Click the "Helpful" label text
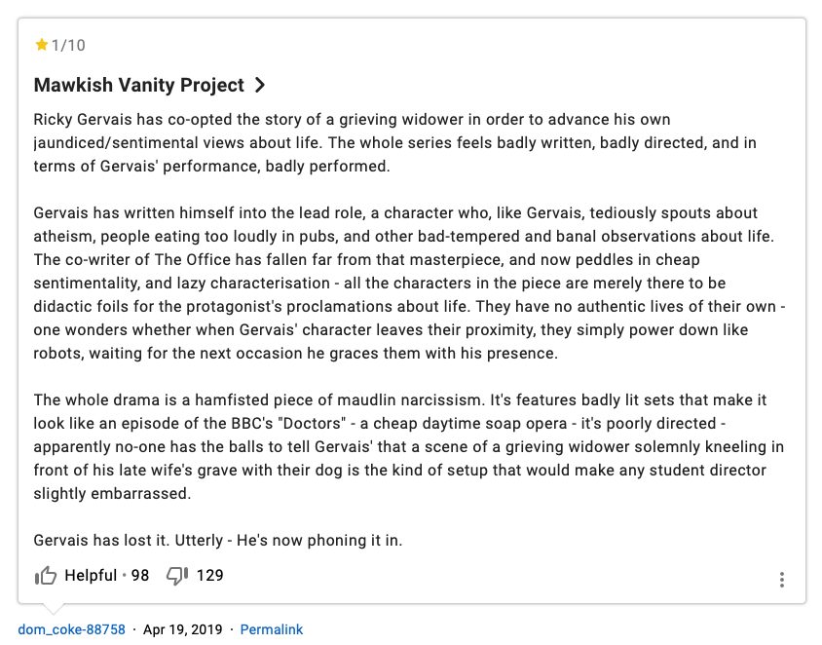 click(90, 575)
